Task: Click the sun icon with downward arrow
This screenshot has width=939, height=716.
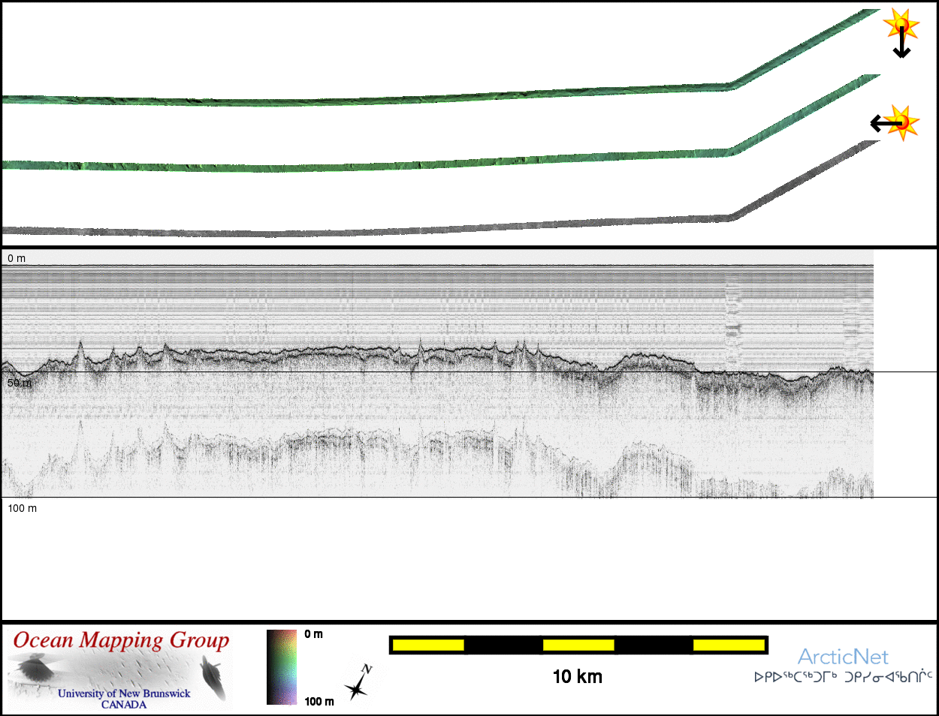Action: point(901,25)
